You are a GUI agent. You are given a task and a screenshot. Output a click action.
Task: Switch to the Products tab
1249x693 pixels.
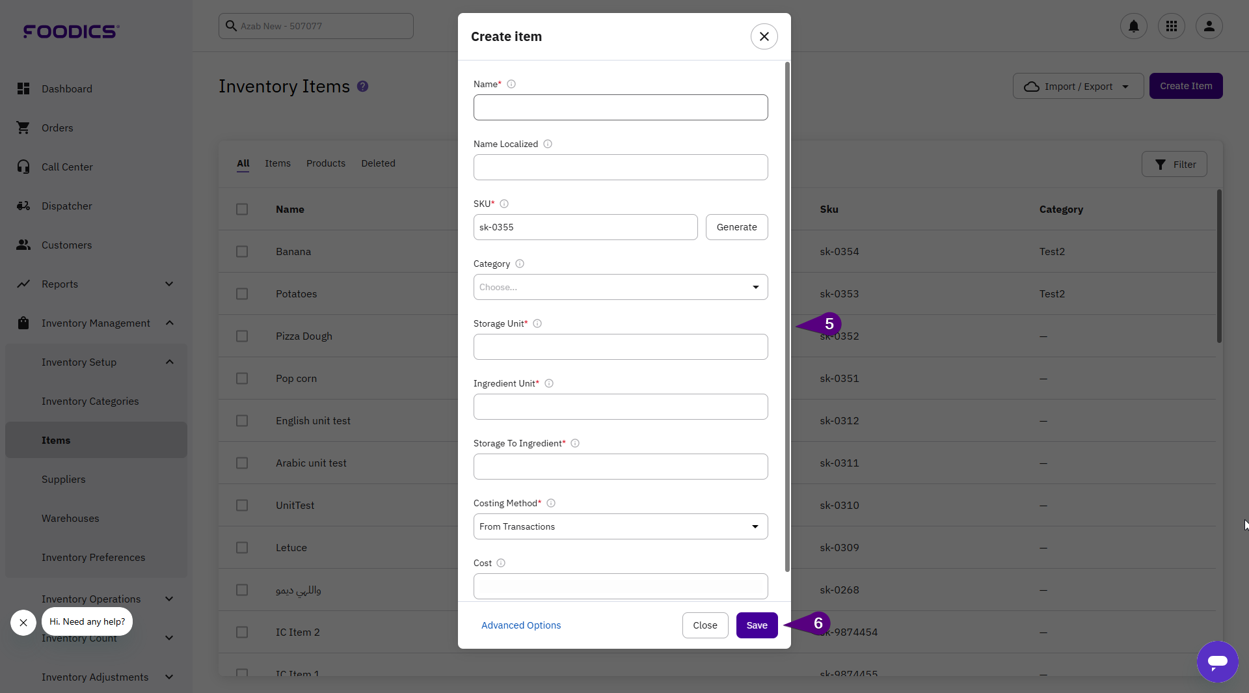click(325, 163)
